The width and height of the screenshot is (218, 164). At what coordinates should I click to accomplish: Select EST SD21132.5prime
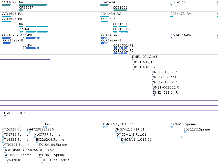point(185,132)
